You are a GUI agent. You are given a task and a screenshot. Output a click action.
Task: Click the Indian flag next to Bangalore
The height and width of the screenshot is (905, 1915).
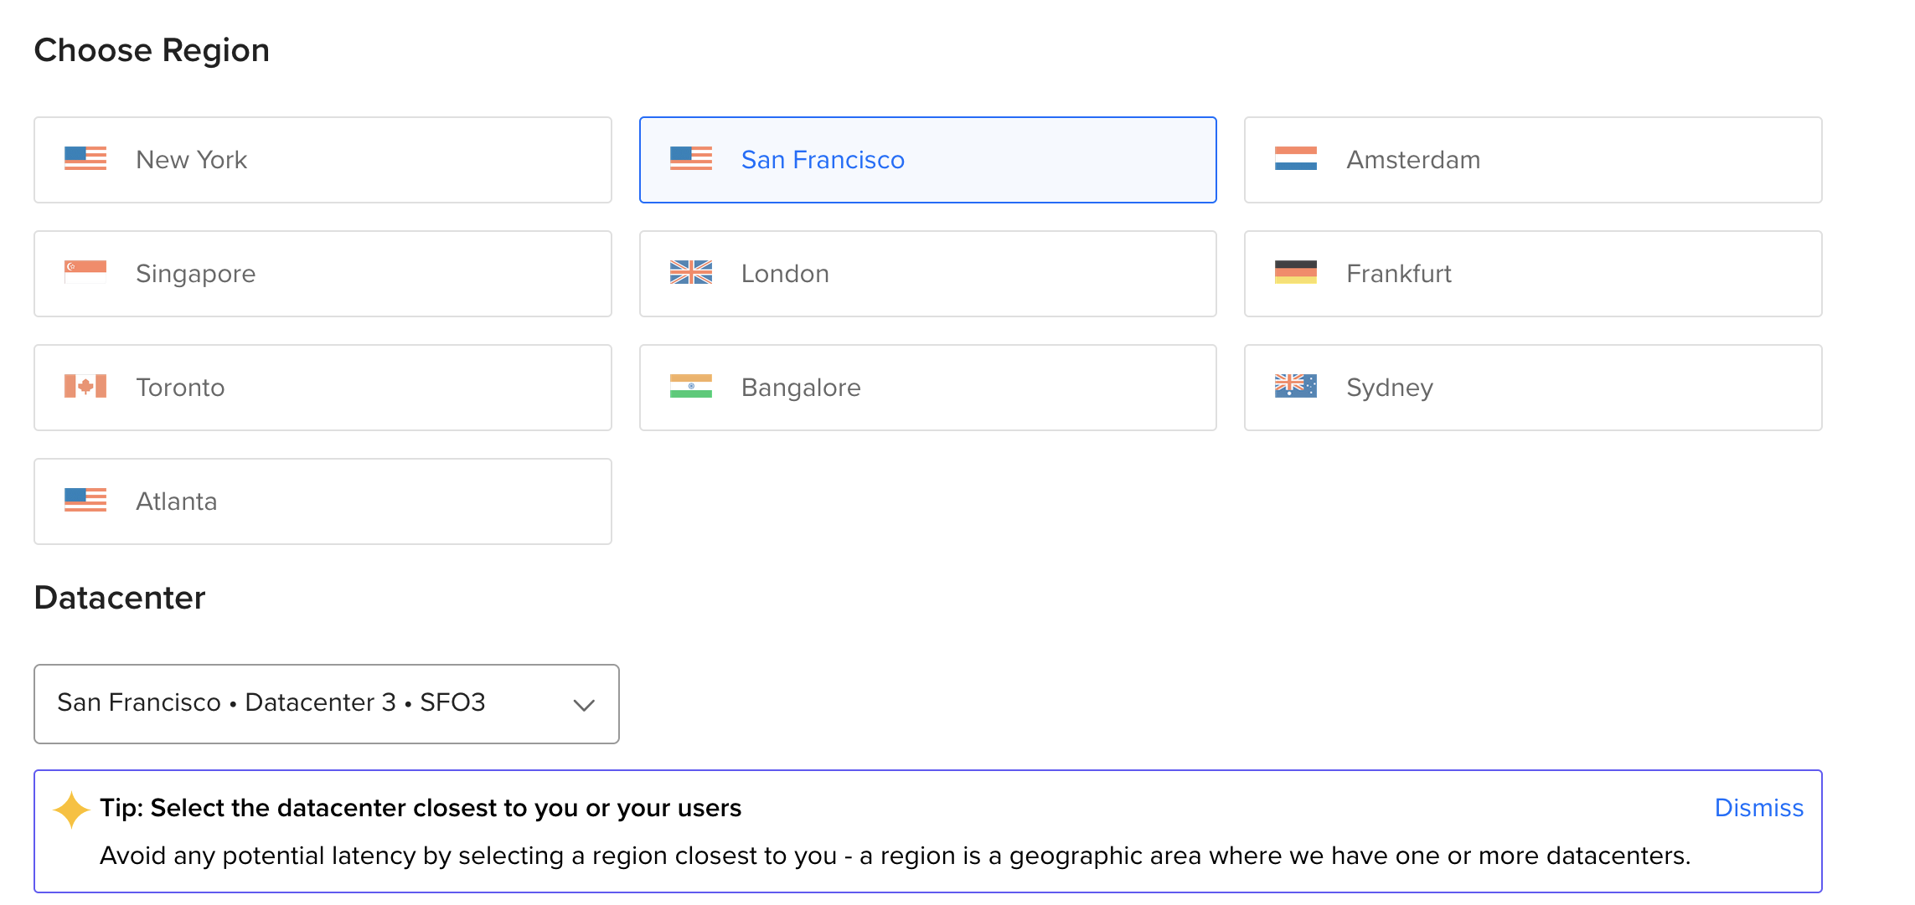(x=690, y=387)
